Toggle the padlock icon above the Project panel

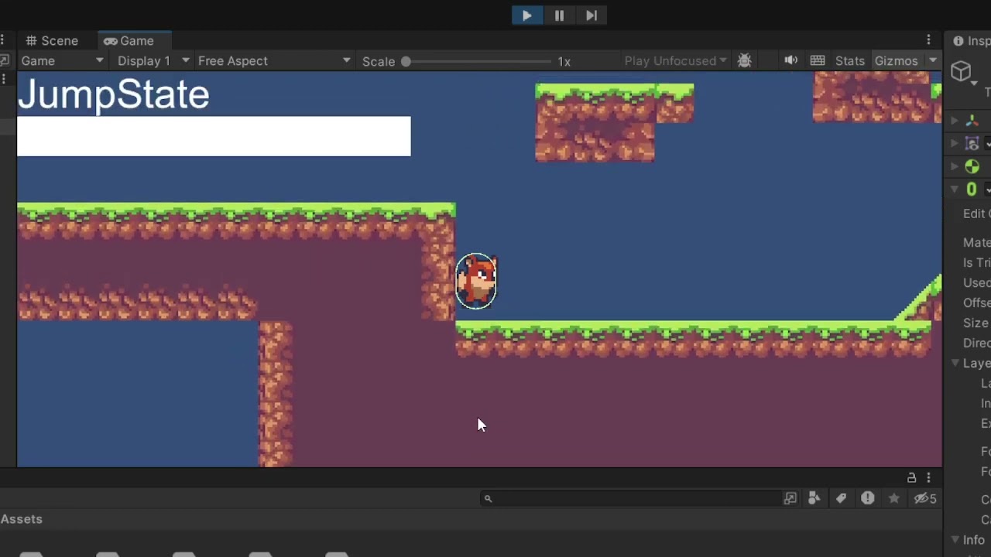click(911, 477)
